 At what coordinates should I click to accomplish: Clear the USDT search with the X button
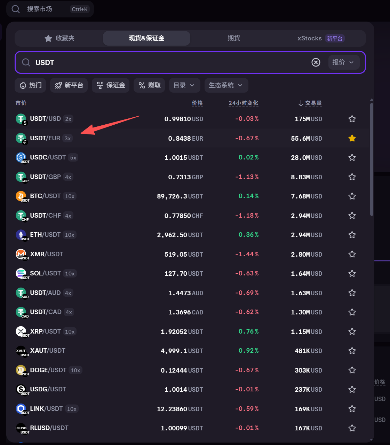(x=316, y=62)
